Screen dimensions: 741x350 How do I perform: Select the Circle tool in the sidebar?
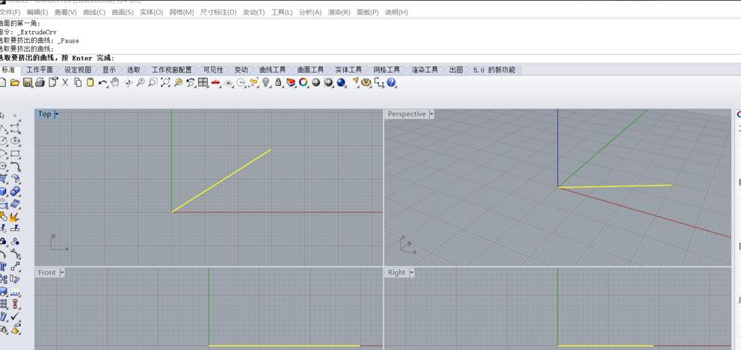click(x=4, y=141)
